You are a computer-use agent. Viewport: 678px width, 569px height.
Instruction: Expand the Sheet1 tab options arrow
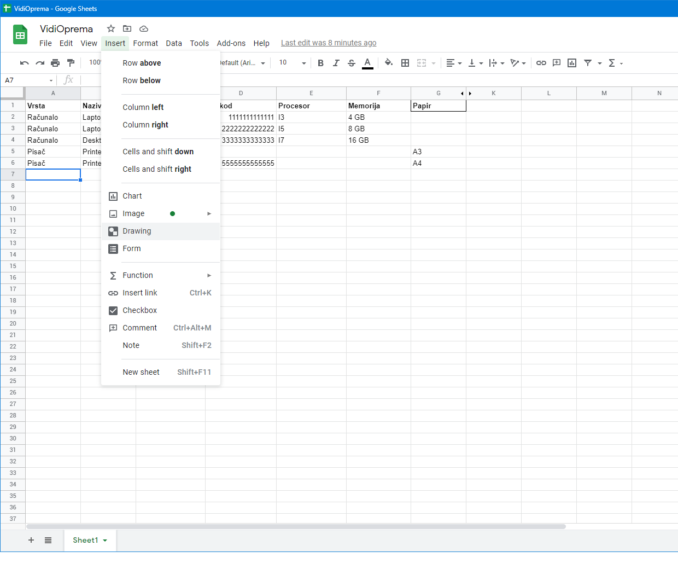(105, 541)
